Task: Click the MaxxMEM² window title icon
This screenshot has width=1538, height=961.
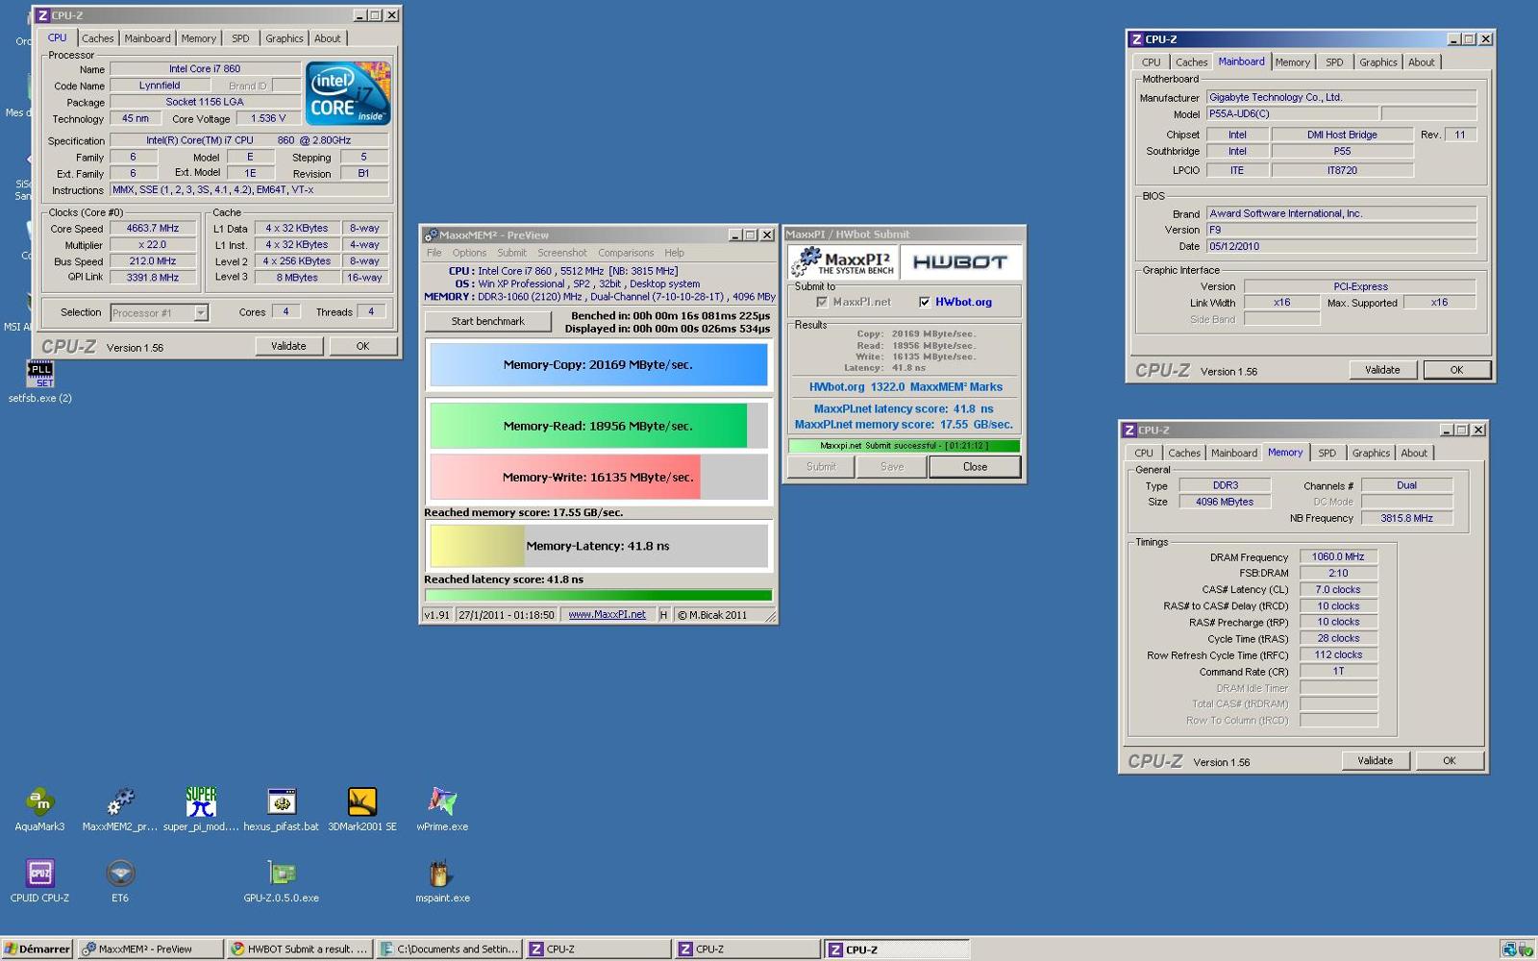Action: pyautogui.click(x=431, y=234)
